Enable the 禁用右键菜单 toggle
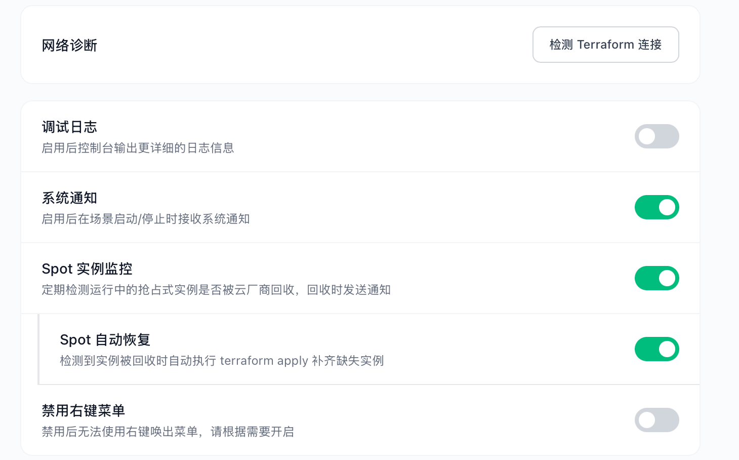 pos(656,420)
